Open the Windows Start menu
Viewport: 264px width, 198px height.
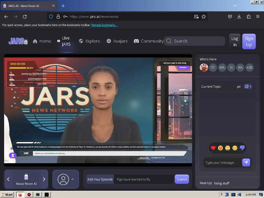click(x=7, y=195)
